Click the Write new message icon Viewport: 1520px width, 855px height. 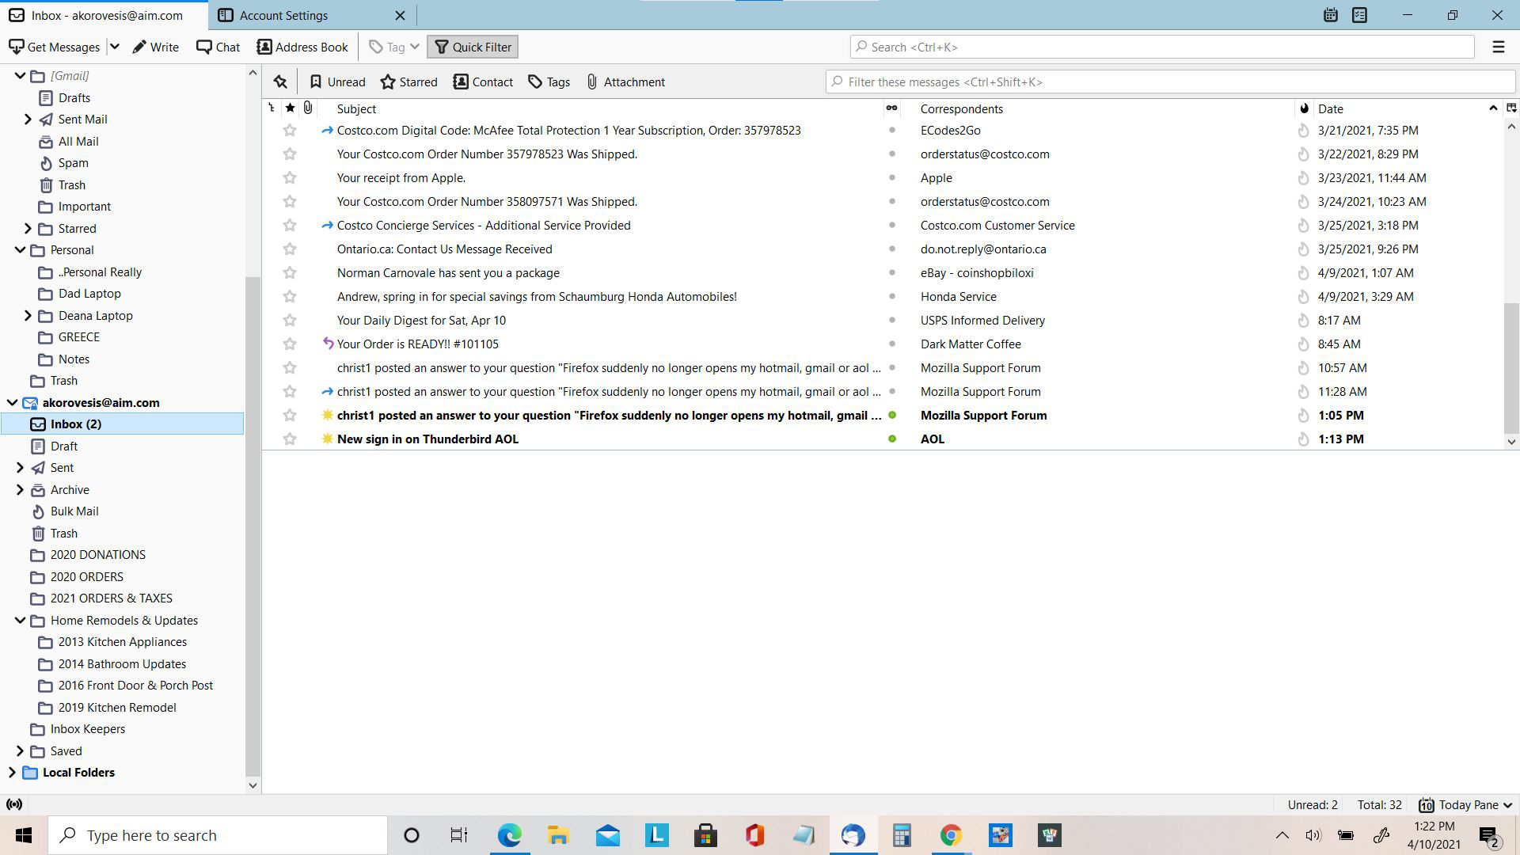coord(156,47)
